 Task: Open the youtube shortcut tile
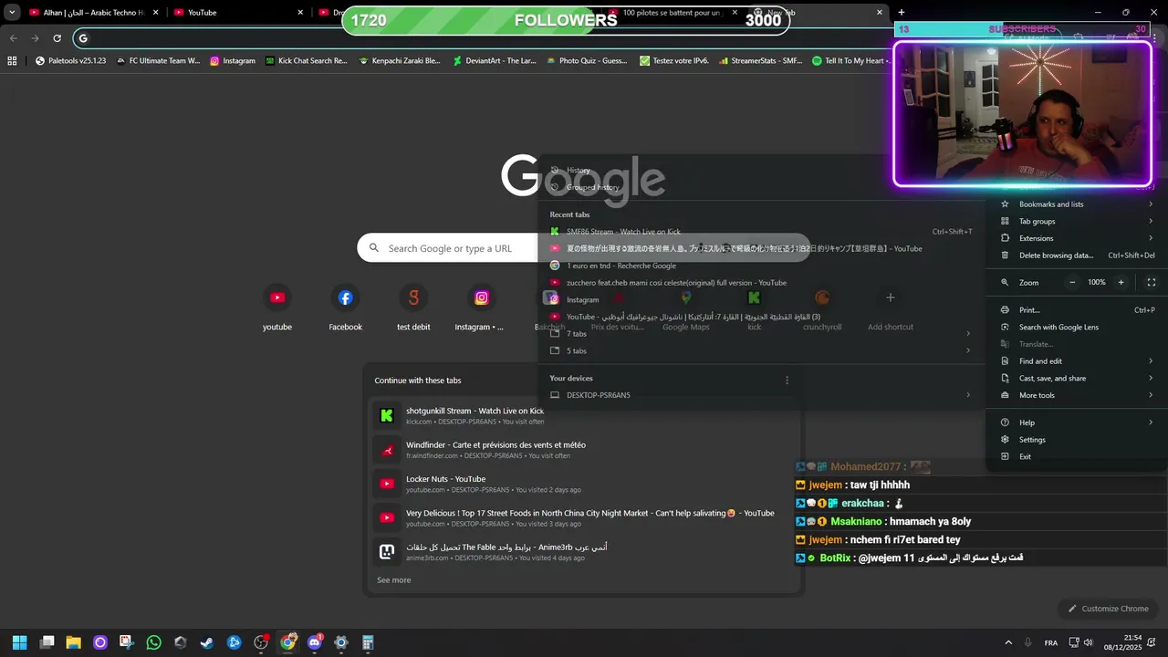[277, 308]
